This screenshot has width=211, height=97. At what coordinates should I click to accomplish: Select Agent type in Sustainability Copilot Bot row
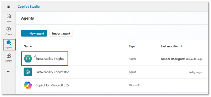point(132,72)
